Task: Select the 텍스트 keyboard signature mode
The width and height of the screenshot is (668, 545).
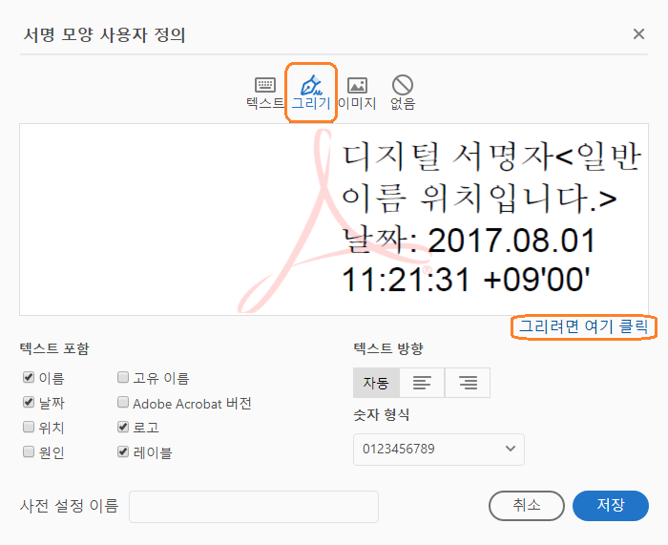Action: click(265, 93)
